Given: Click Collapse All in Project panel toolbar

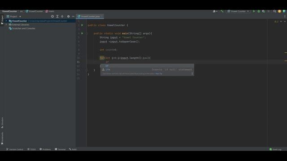Looking at the screenshot, I should 62,17.
